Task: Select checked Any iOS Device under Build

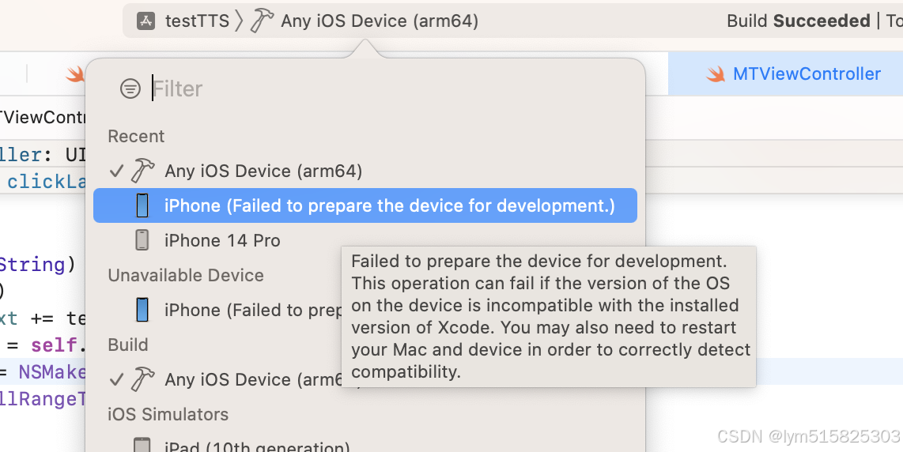Action: (225, 379)
